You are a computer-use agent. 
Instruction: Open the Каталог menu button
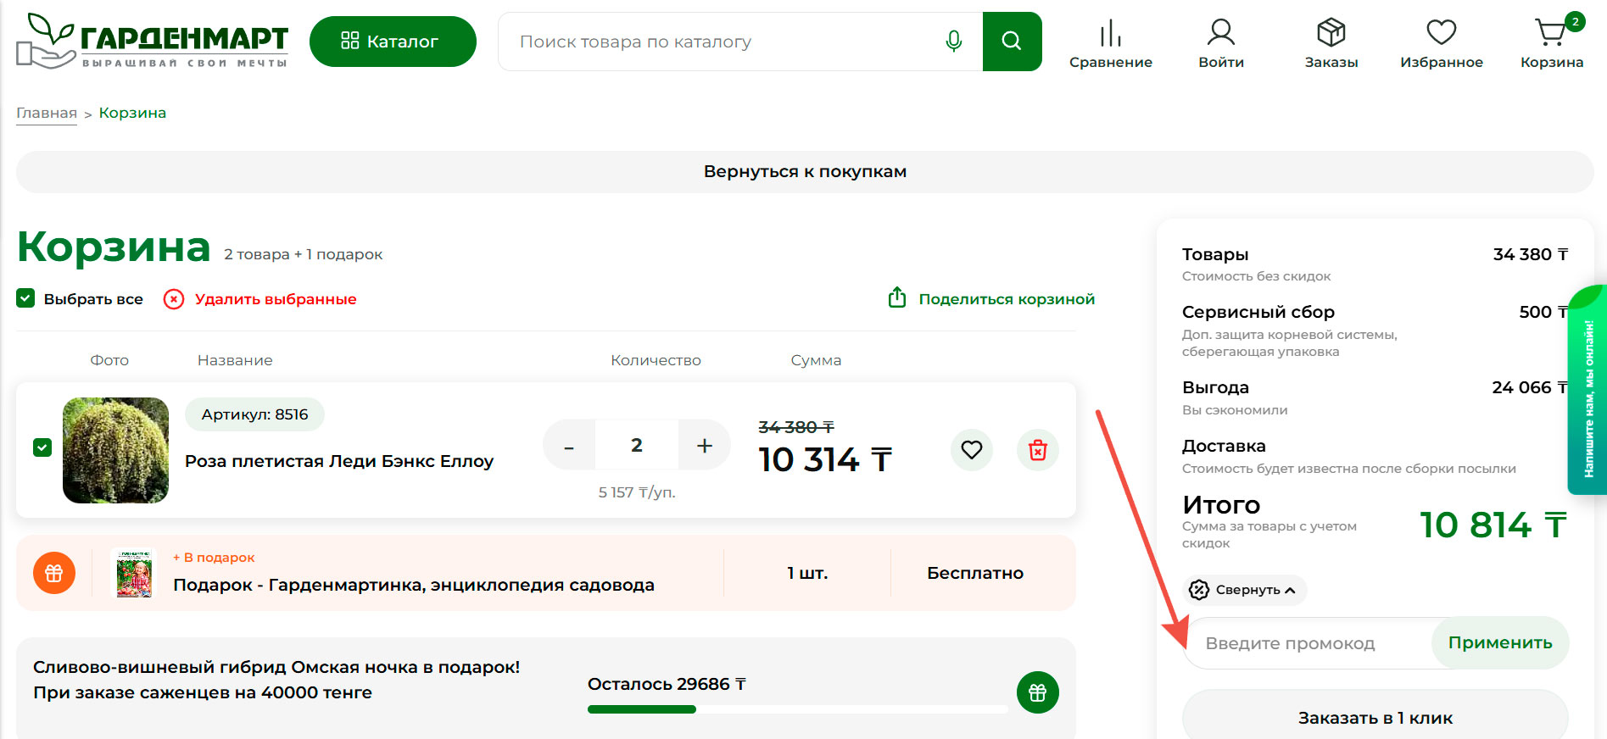tap(393, 41)
